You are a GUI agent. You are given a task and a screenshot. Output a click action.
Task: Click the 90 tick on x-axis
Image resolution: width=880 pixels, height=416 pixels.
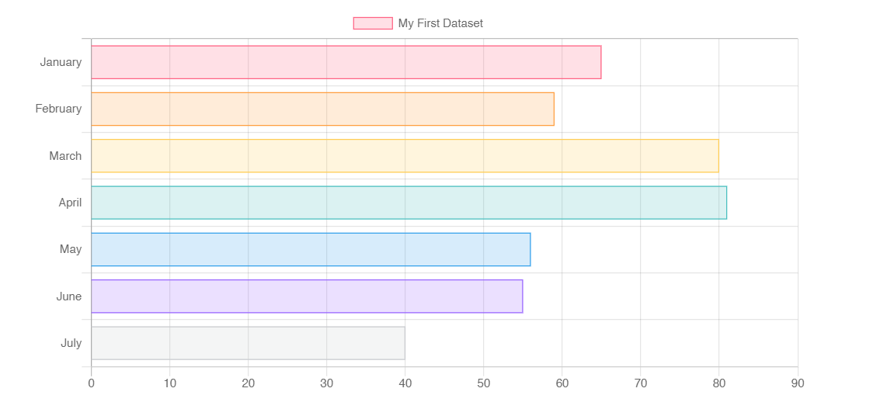[x=798, y=383]
